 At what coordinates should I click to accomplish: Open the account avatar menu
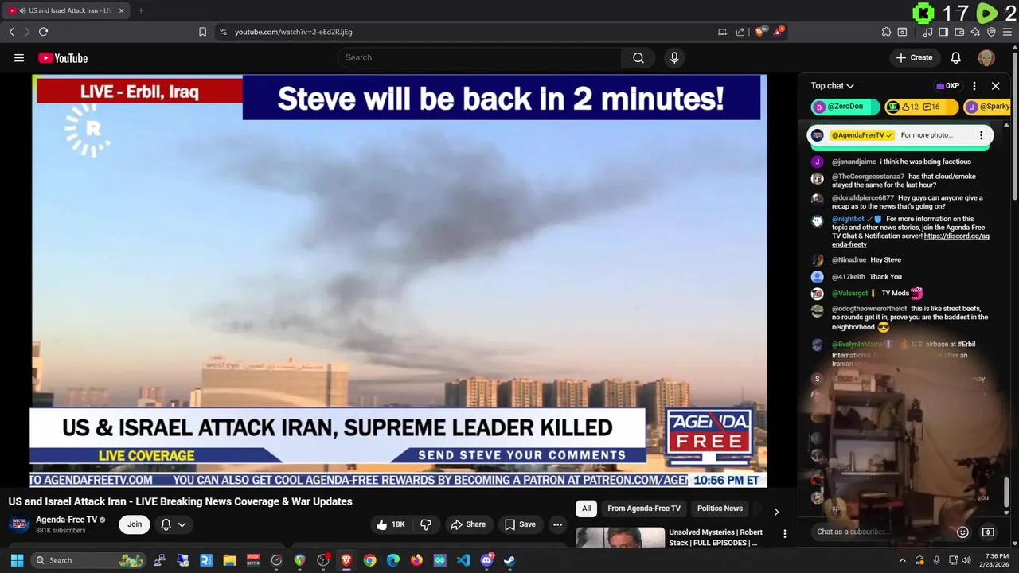coord(986,57)
